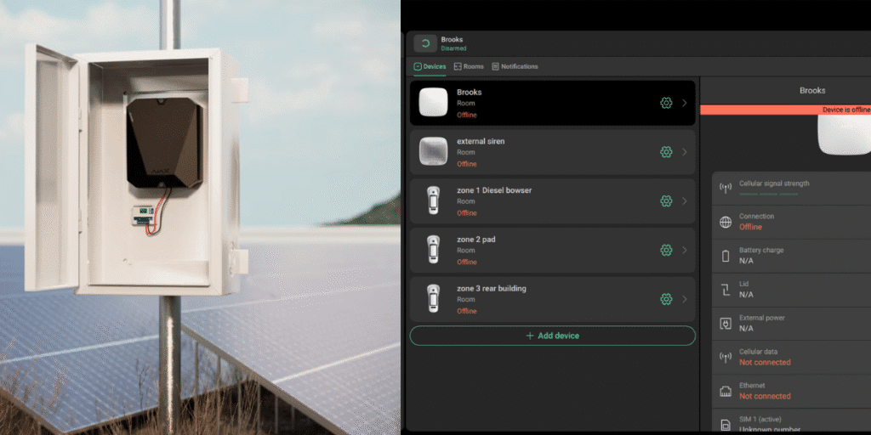Expand zone 2 pad chevron
Screen dimensions: 871x435
coord(685,251)
